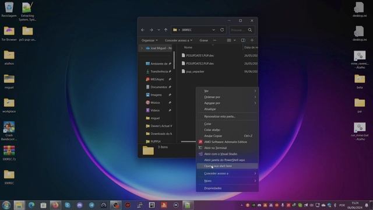Viewport: 373px width, 210px height.
Task: Go forward with the Explorer forward arrow
Action: tap(152, 30)
